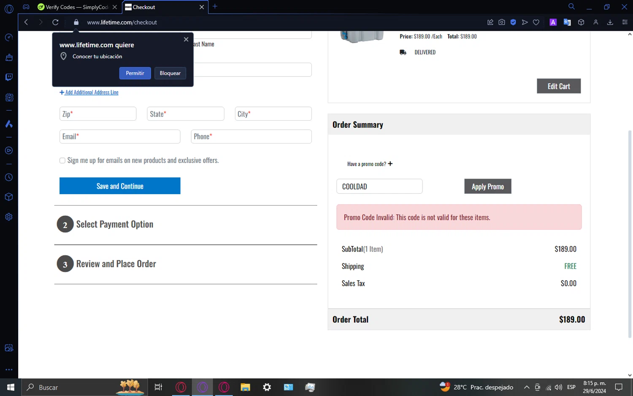The width and height of the screenshot is (633, 396).
Task: Open Easy Setup menu icon
Action: click(x=625, y=22)
